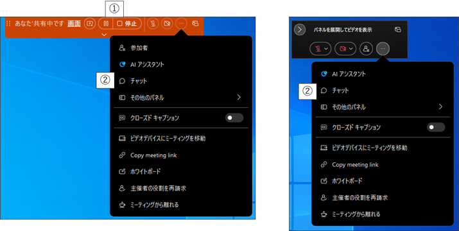Expand その他のパネル submenu under the orange sharing bar
This screenshot has width=459, height=231.
tap(181, 98)
